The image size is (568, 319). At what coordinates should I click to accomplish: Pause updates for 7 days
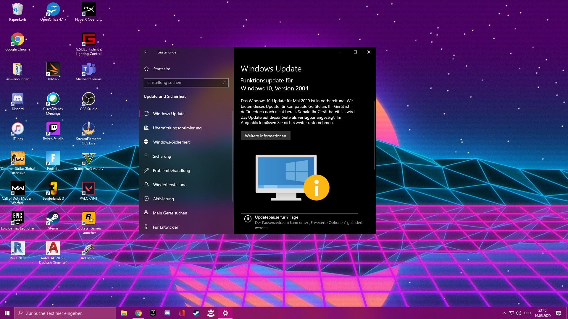click(277, 217)
